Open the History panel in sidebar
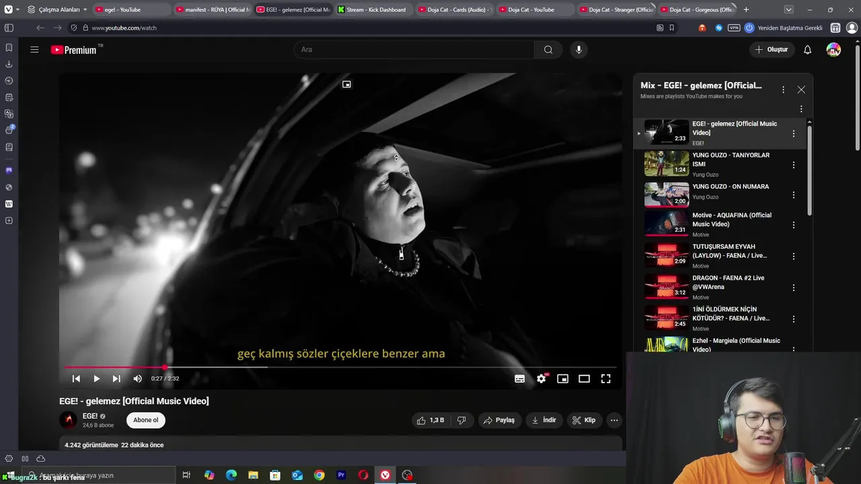Viewport: 861px width, 484px height. [9, 81]
